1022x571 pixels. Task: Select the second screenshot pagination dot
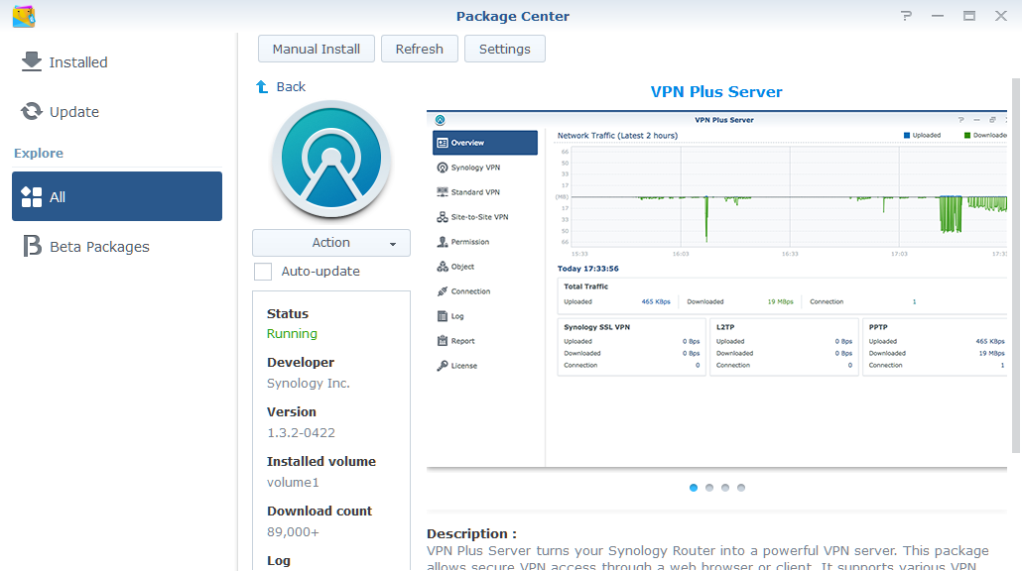click(708, 487)
